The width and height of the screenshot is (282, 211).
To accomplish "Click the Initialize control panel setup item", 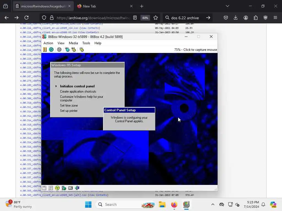I will pos(77,86).
